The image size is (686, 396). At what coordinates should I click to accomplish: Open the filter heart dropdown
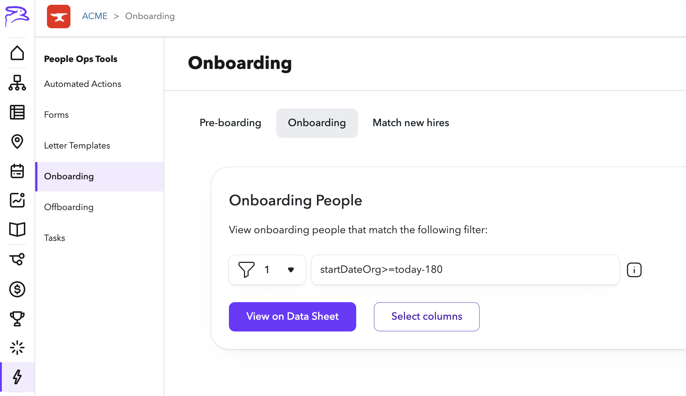coord(291,270)
